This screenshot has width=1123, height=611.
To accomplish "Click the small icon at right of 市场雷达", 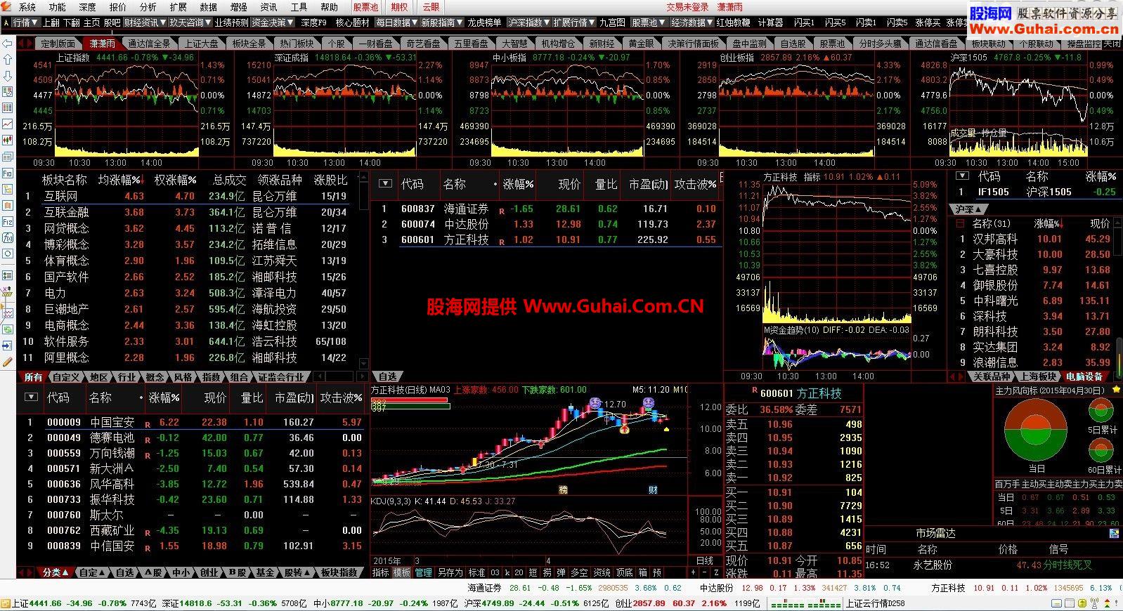I will [x=1114, y=534].
